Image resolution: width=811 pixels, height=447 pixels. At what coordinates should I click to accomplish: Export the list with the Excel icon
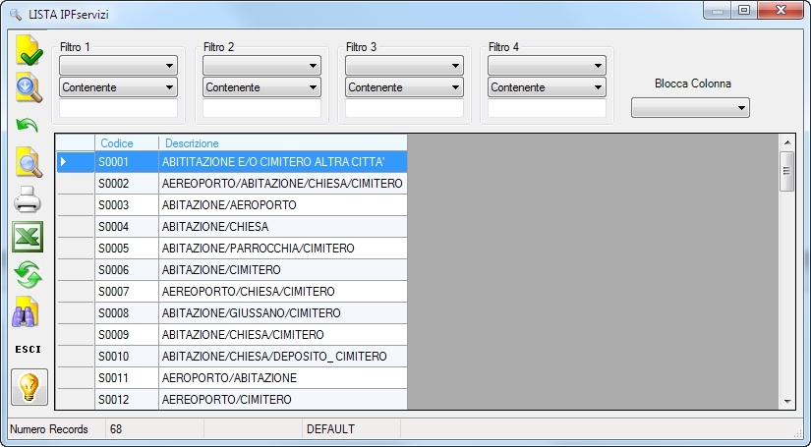click(x=28, y=237)
